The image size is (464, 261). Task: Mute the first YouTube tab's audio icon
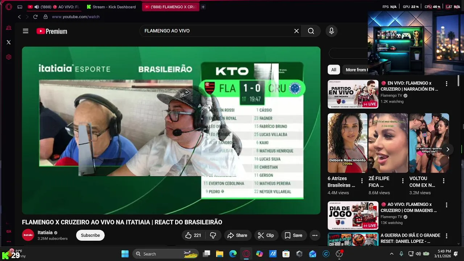point(37,7)
